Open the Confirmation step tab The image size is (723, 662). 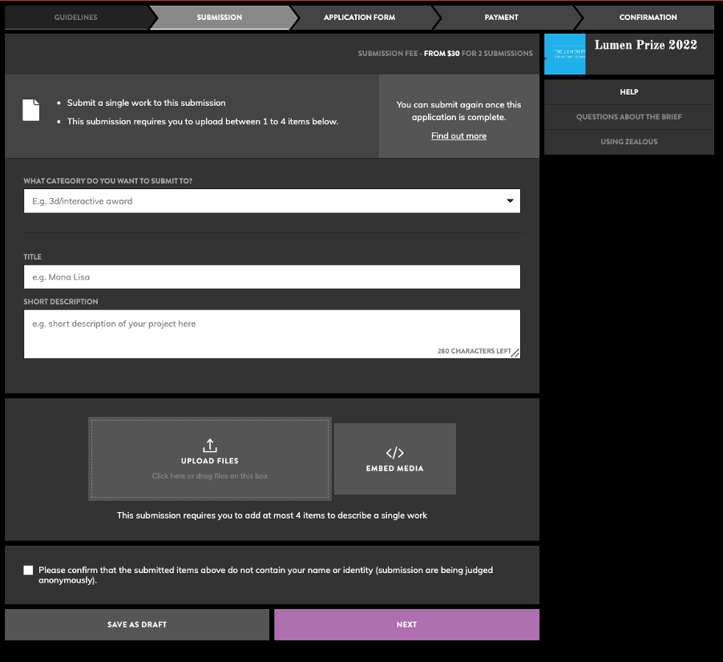click(648, 18)
